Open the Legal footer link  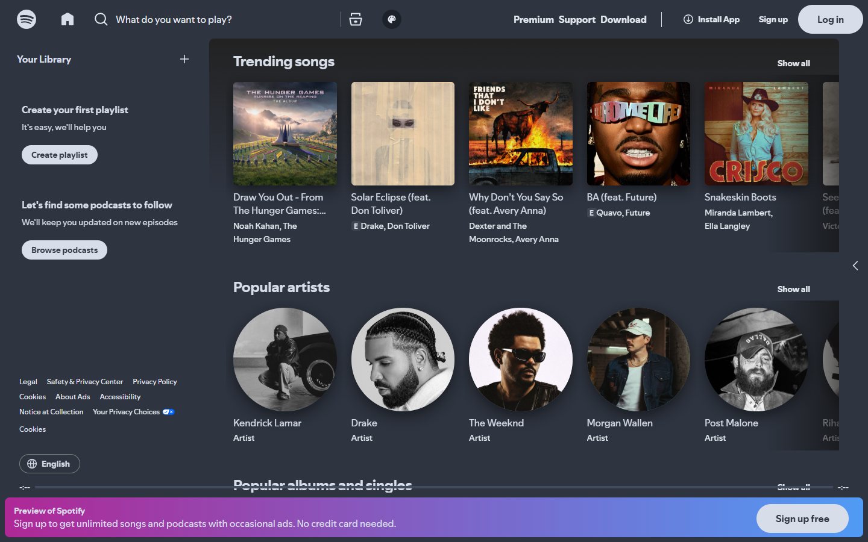click(x=28, y=382)
